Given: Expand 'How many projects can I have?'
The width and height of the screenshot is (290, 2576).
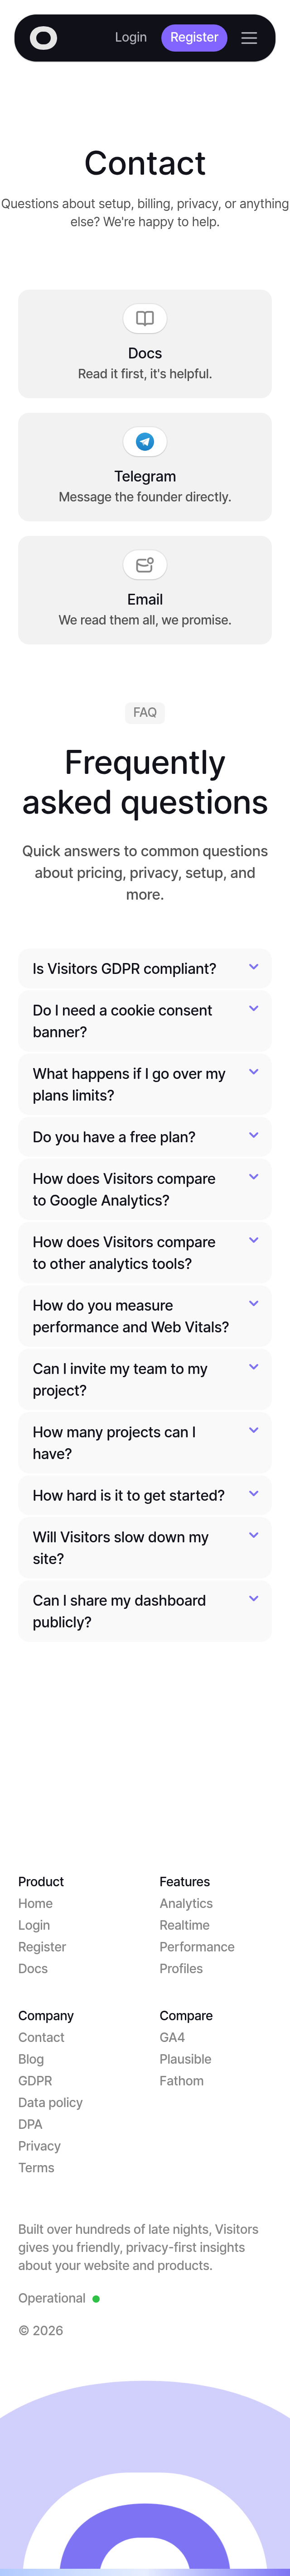Looking at the screenshot, I should (145, 1443).
